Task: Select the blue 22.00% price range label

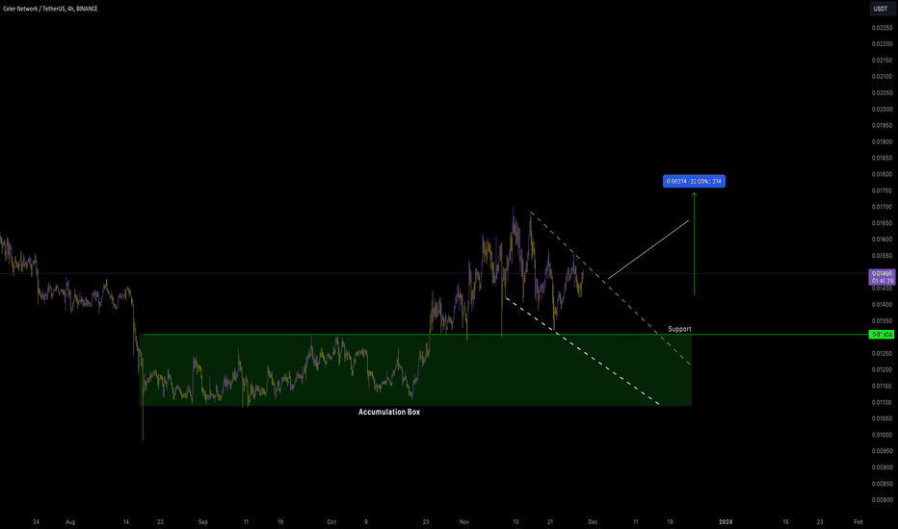Action: point(694,181)
